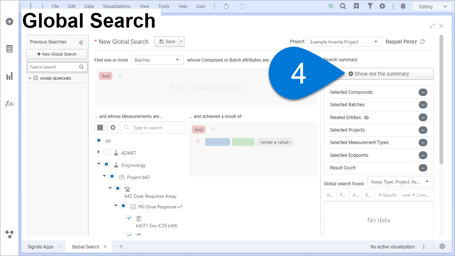The image size is (455, 256).
Task: Open the Assay Type, Project grouping dropdown
Action: tap(400, 182)
